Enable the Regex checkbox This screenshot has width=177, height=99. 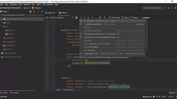pos(131,18)
